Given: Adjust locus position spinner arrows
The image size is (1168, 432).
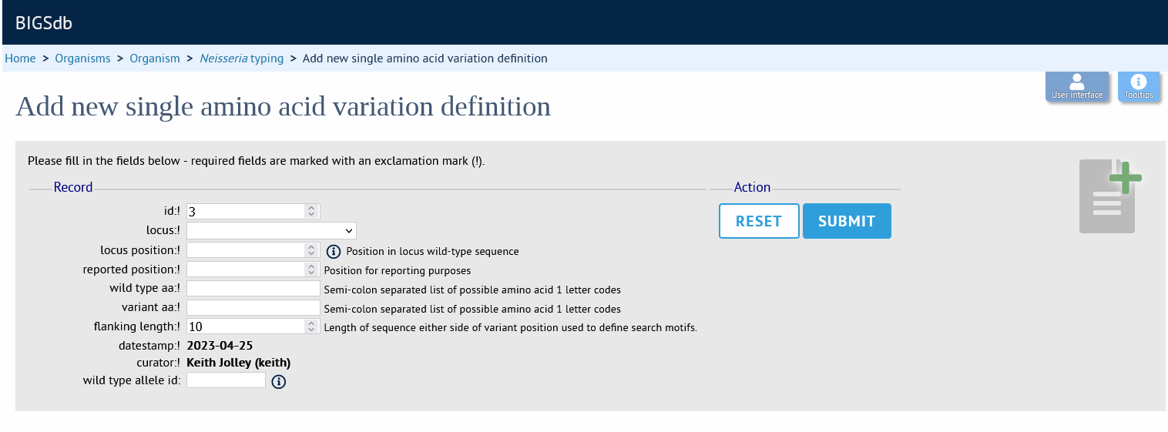Looking at the screenshot, I should (311, 250).
